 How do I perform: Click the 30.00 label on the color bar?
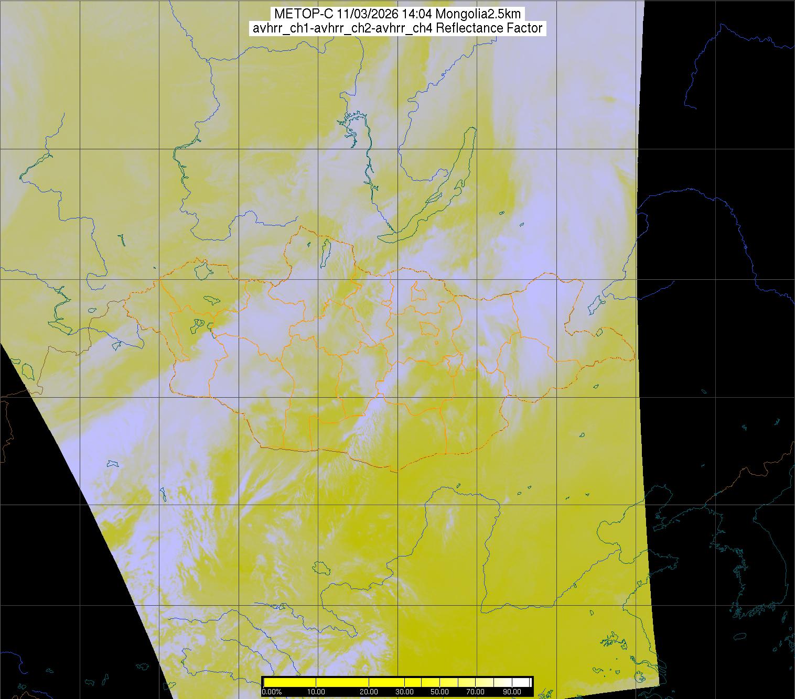(404, 692)
